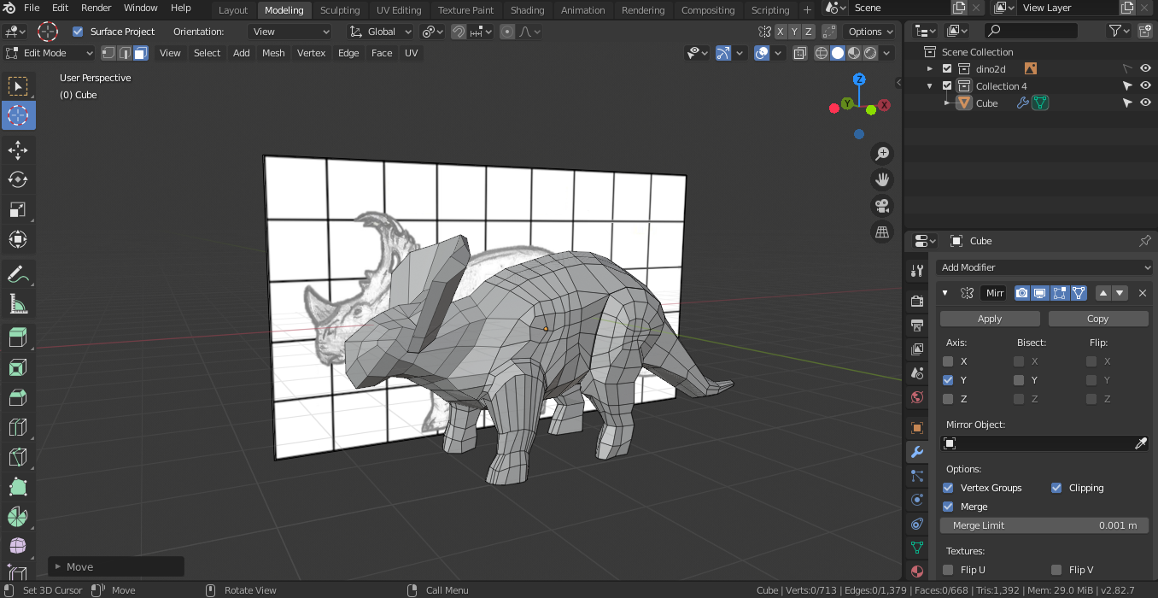The image size is (1158, 598).
Task: Click the Mirror Object eyedropper
Action: pyautogui.click(x=1140, y=443)
